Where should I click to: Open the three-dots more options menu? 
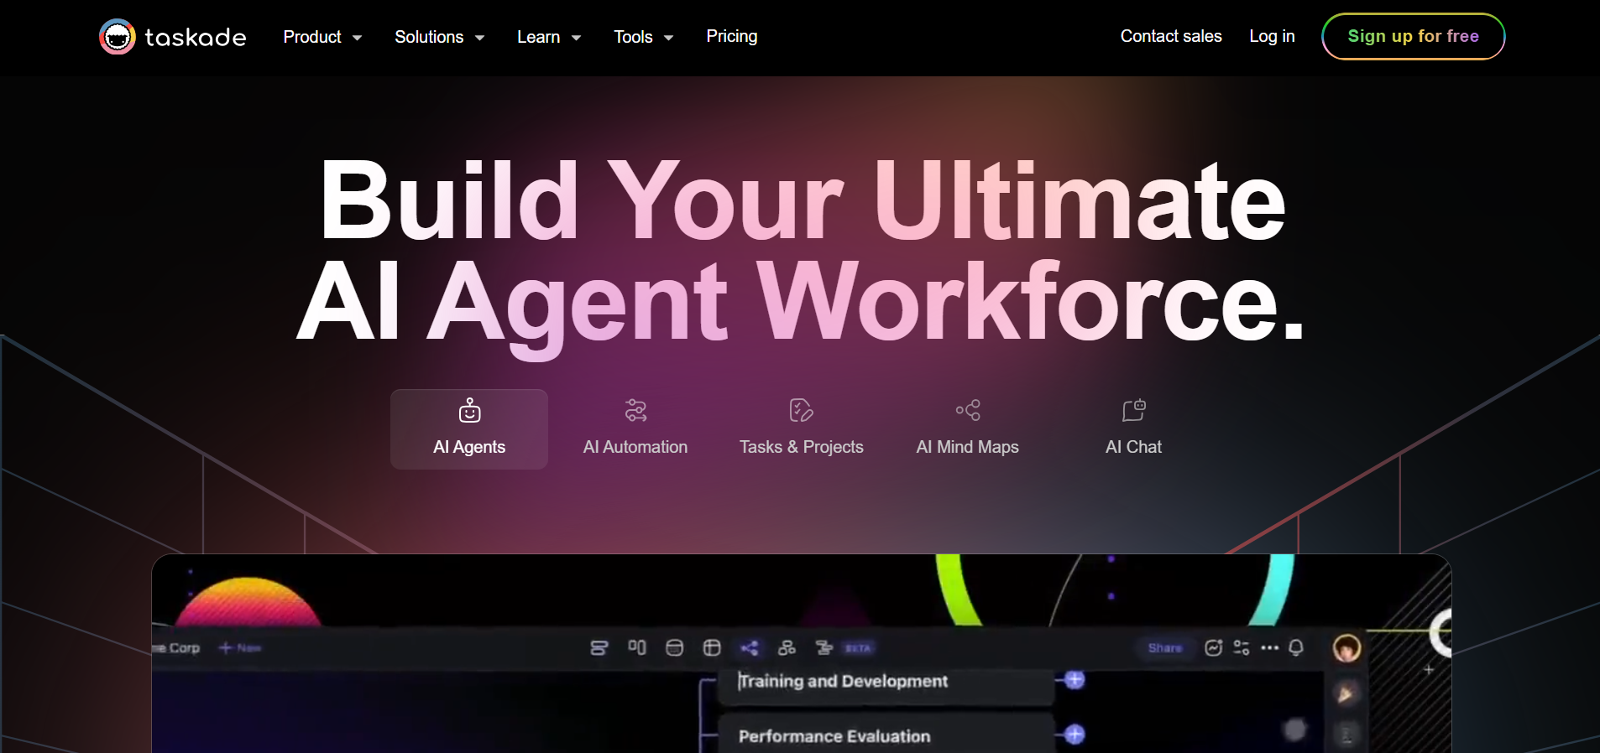point(1269,648)
